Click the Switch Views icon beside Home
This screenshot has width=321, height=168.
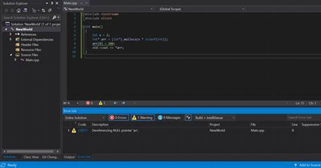coord(26,11)
